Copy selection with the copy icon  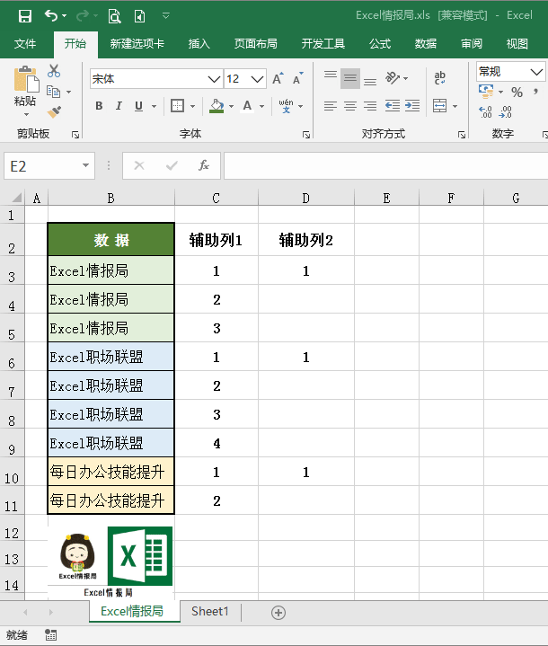point(54,92)
